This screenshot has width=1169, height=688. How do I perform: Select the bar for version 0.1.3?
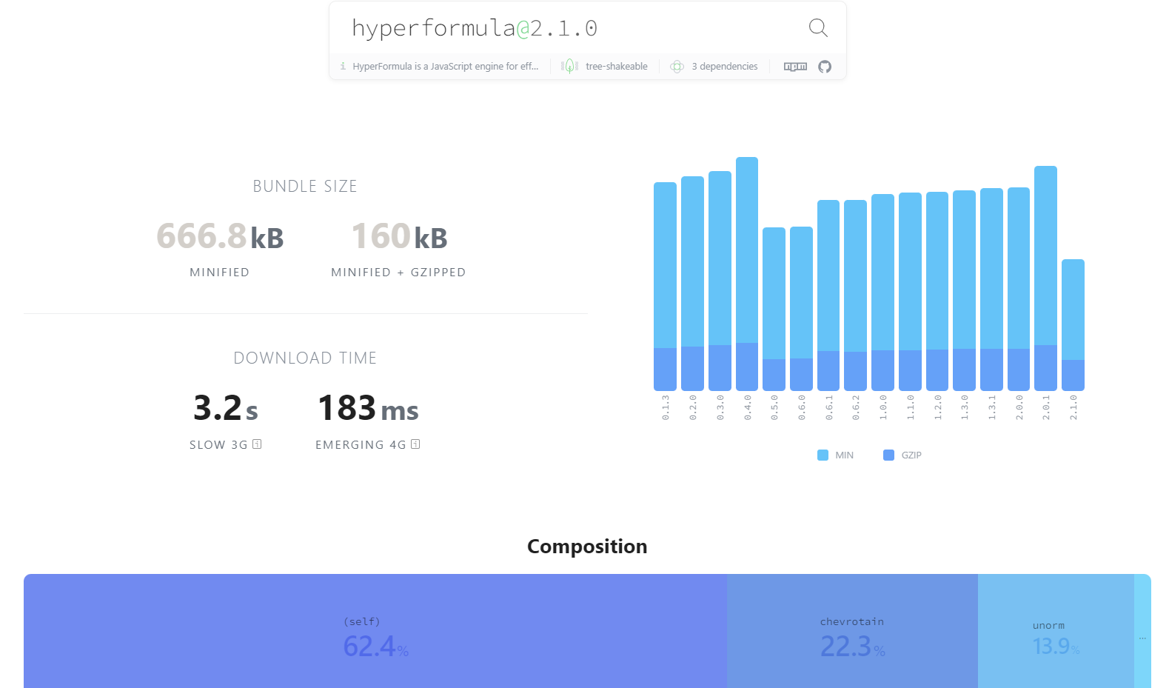(665, 286)
